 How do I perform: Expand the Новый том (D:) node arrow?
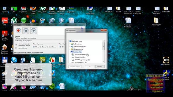[x=71, y=57]
